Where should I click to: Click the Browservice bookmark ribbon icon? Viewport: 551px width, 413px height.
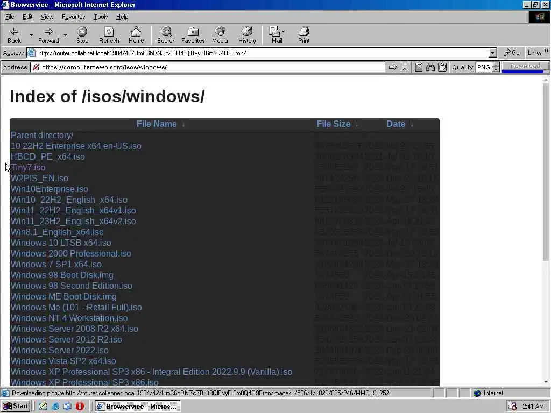[x=405, y=67]
